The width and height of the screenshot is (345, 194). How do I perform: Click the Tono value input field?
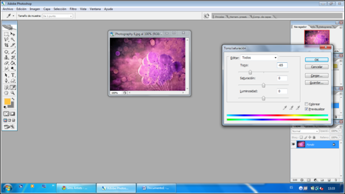282,65
